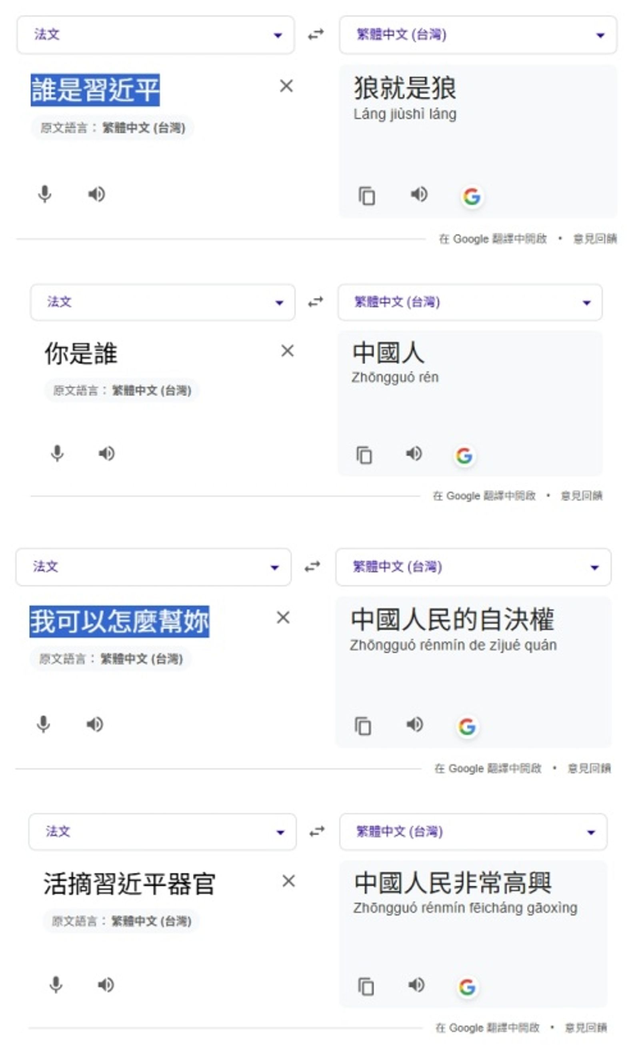This screenshot has height=1064, width=640.
Task: Play audio of 中國人民非常高興 translation
Action: tap(417, 986)
